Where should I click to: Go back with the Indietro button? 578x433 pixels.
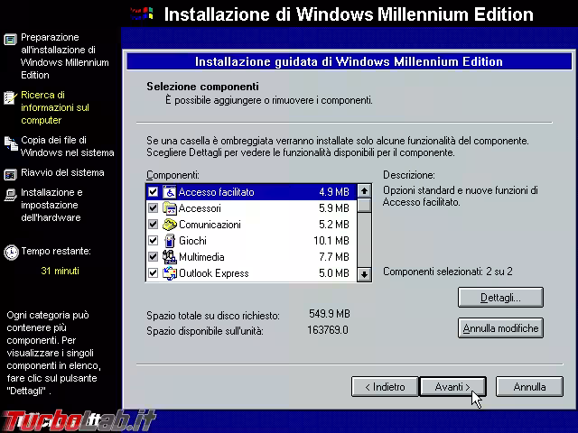point(385,387)
